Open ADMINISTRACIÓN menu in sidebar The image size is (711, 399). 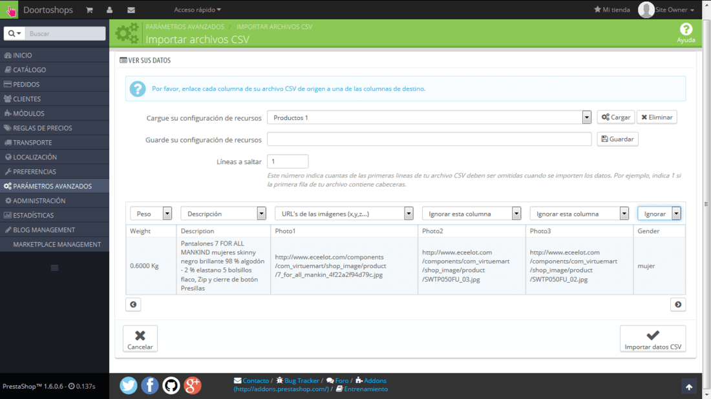tap(54, 200)
